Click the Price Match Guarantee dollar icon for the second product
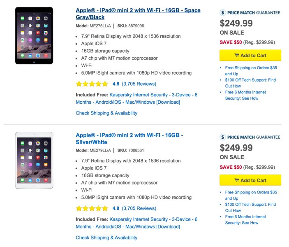The height and width of the screenshot is (247, 289). coord(223,137)
